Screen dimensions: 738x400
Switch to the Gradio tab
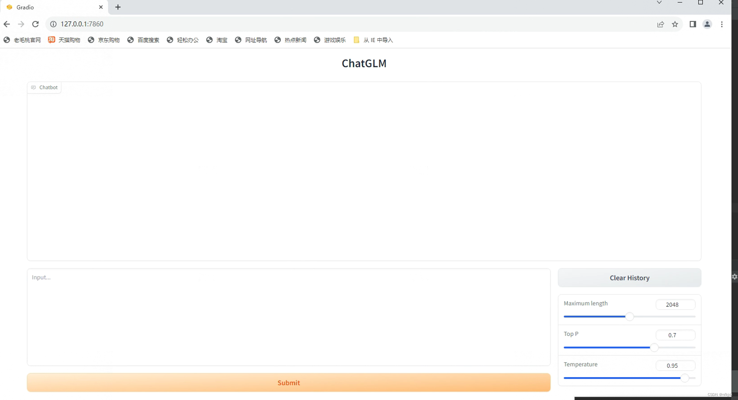point(54,7)
